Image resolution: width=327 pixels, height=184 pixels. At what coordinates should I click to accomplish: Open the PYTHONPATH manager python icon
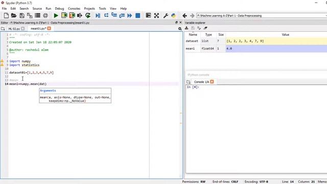pyautogui.click(x=174, y=15)
